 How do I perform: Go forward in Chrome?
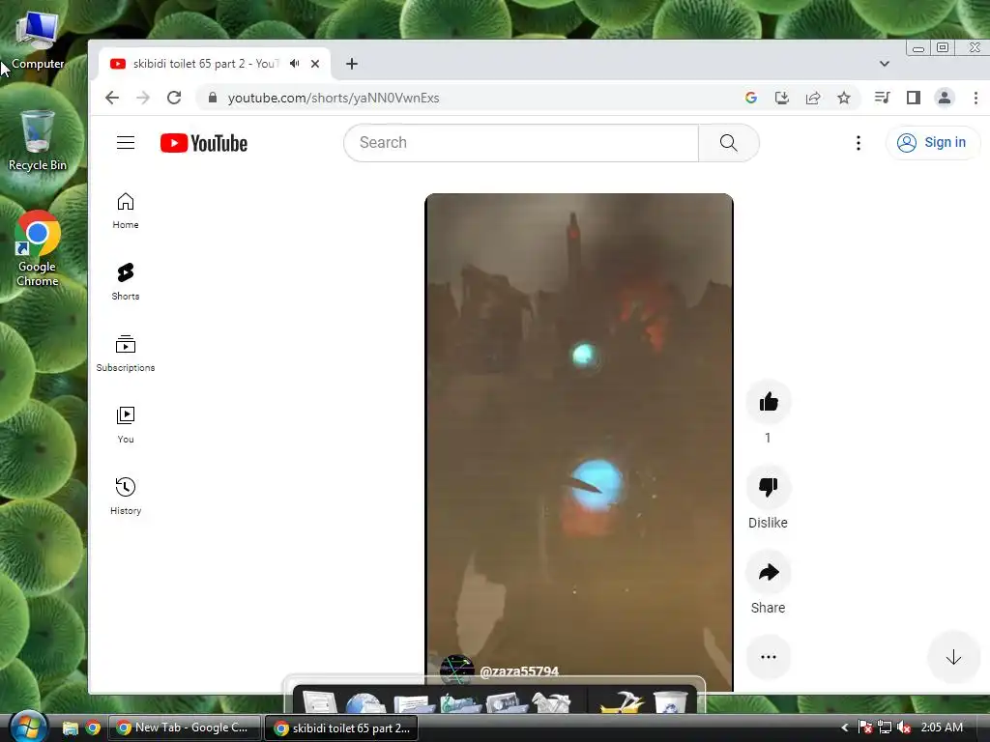143,98
